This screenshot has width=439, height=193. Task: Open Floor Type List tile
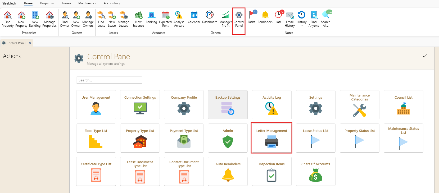coord(96,138)
